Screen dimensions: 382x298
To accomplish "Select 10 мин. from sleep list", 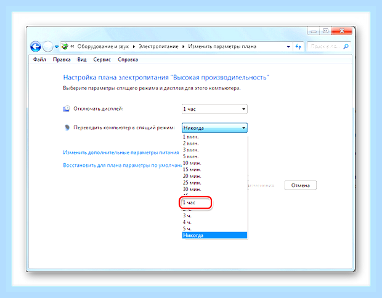I will (x=214, y=163).
